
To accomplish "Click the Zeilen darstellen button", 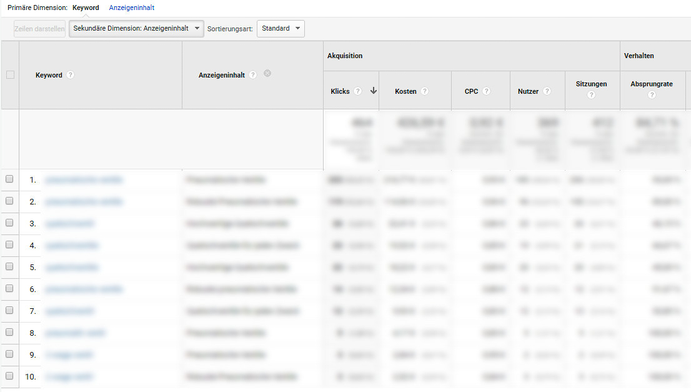I will click(39, 29).
